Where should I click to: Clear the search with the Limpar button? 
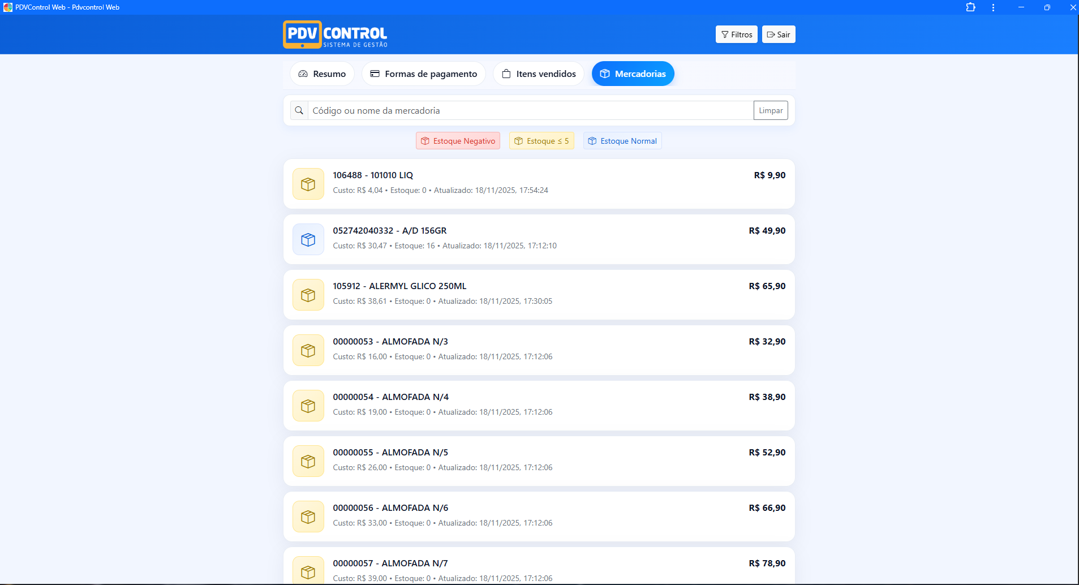point(771,111)
